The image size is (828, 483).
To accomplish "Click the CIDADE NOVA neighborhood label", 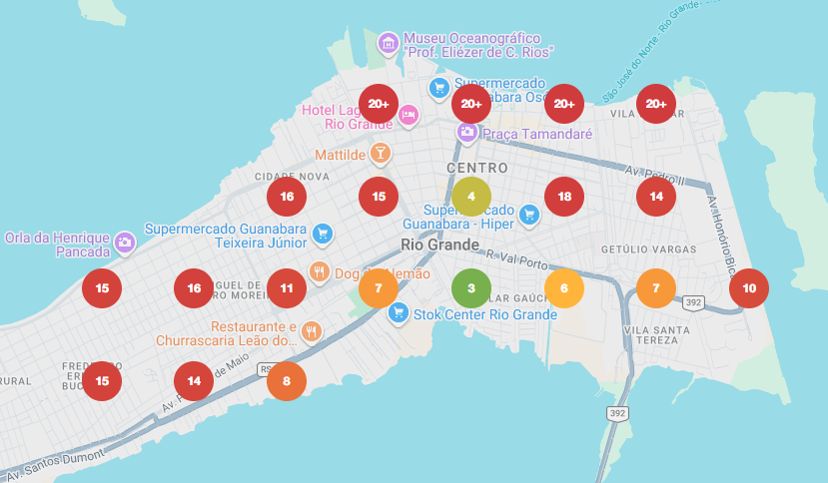I will tap(292, 177).
